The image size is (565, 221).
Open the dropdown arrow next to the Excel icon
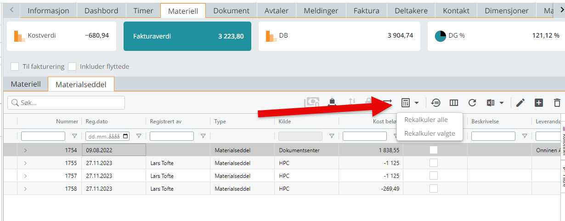[x=502, y=103]
